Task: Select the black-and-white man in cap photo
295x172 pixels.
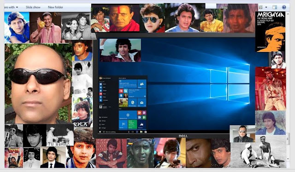Action: (14, 135)
